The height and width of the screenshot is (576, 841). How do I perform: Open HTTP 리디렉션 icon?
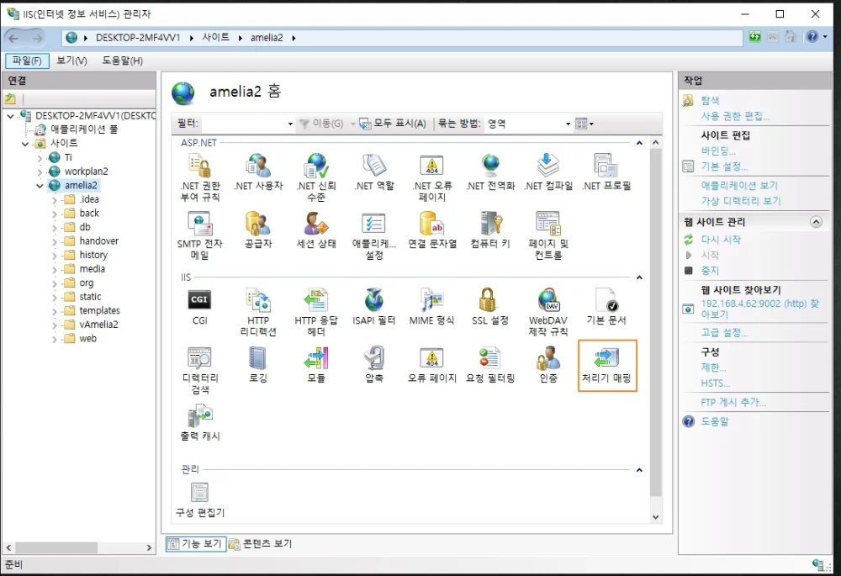coord(258,312)
